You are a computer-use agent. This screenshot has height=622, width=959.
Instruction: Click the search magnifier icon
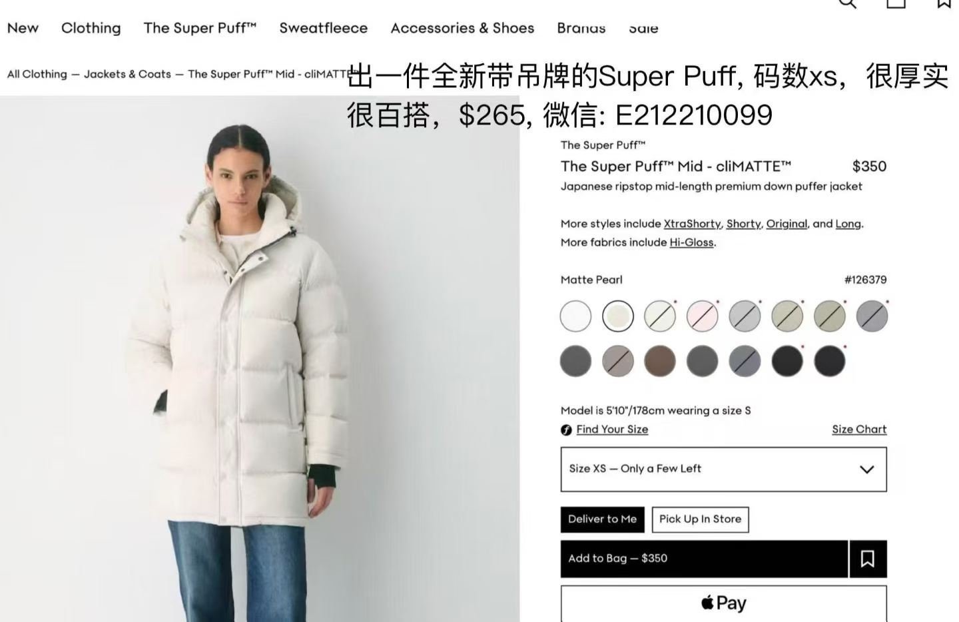pos(847,3)
